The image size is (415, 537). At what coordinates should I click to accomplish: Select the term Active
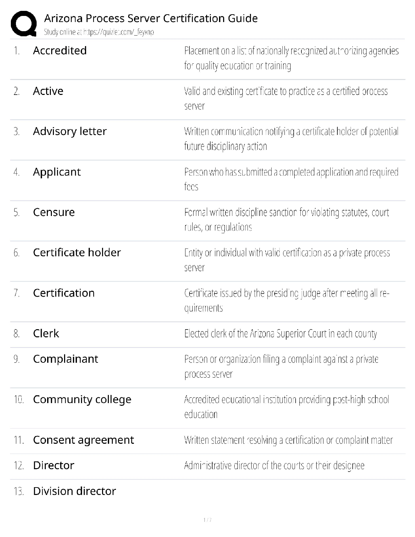point(48,91)
